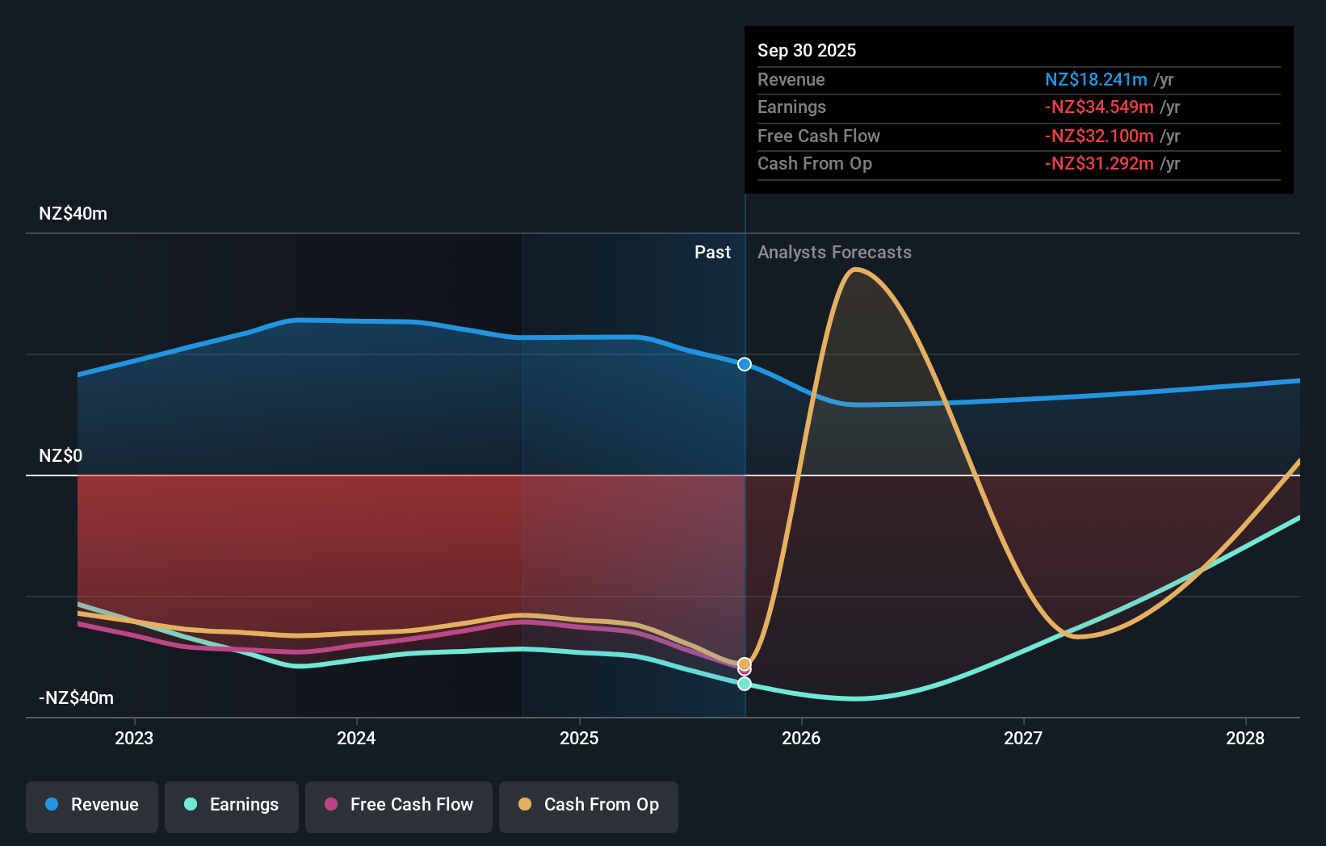Click the blue Revenue data point marker
The image size is (1326, 846).
coord(745,364)
